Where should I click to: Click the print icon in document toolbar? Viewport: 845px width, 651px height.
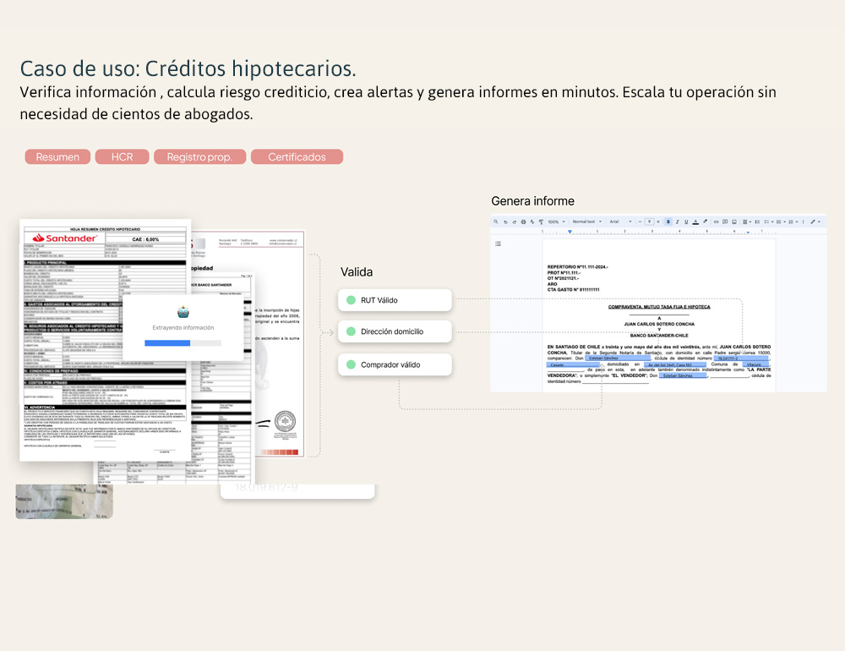click(x=522, y=222)
